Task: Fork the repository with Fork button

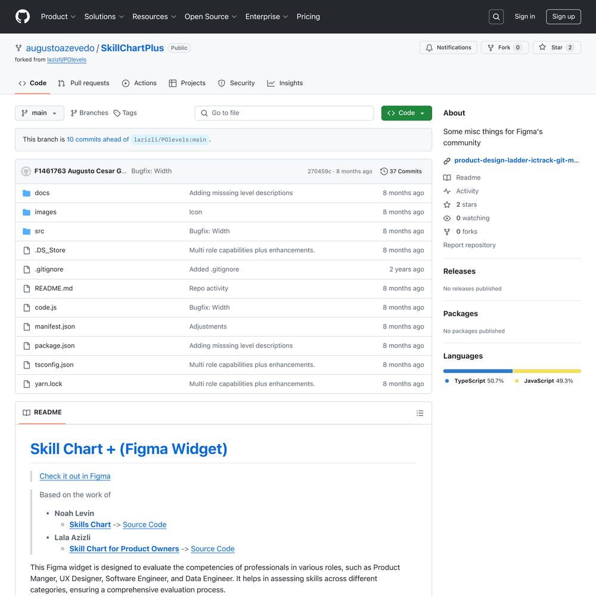Action: (505, 48)
